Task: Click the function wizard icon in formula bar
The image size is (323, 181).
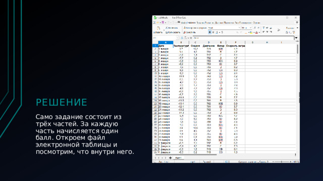Action: coord(182,38)
